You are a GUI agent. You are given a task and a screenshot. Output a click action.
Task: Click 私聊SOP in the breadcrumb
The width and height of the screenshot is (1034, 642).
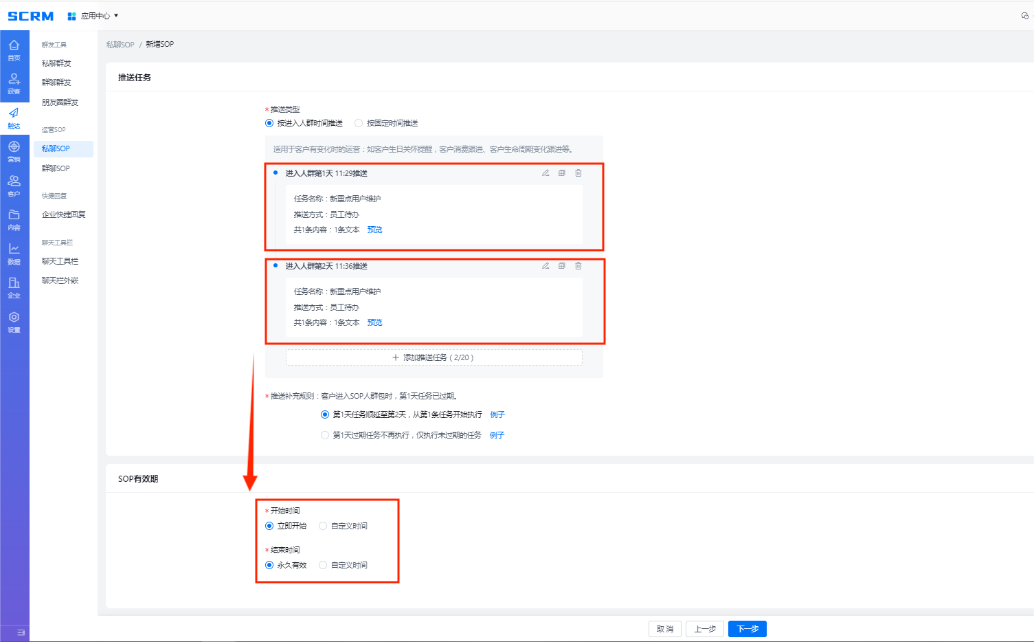pyautogui.click(x=120, y=45)
